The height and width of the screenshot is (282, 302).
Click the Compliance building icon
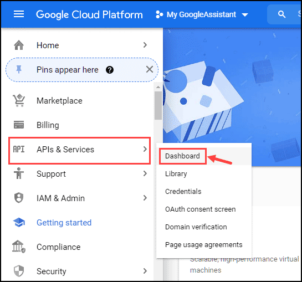click(x=19, y=247)
